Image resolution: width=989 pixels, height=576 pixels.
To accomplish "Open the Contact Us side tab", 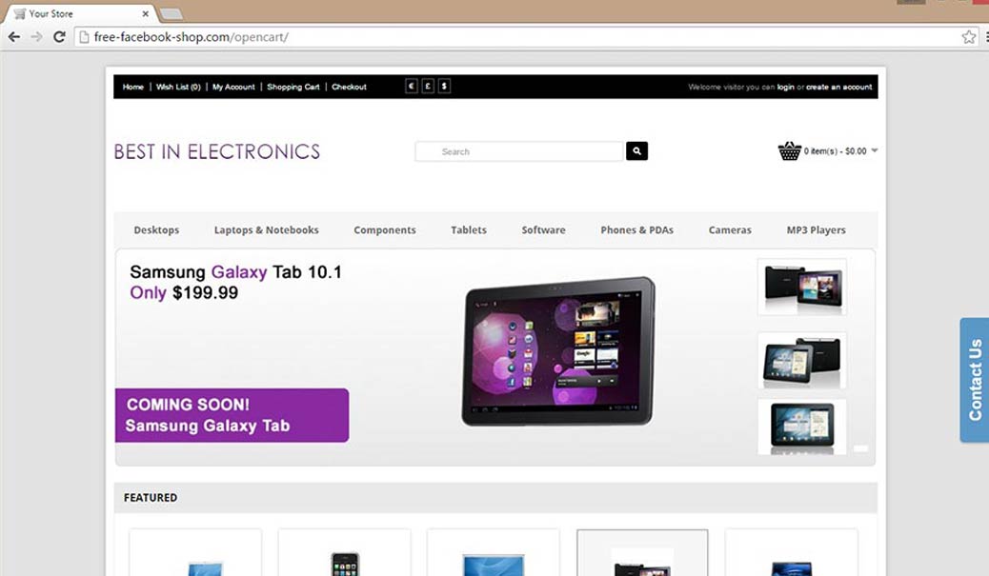I will coord(975,380).
